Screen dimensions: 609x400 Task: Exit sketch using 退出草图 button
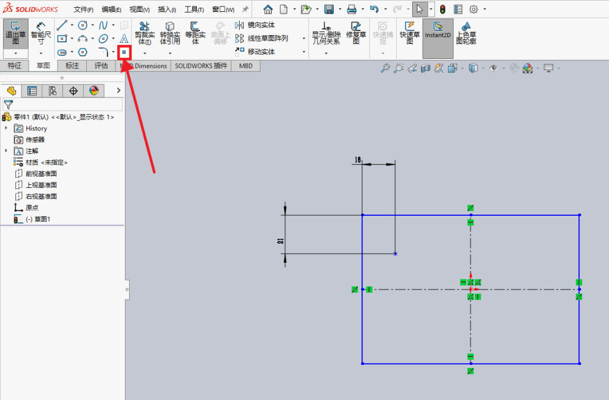pyautogui.click(x=15, y=33)
